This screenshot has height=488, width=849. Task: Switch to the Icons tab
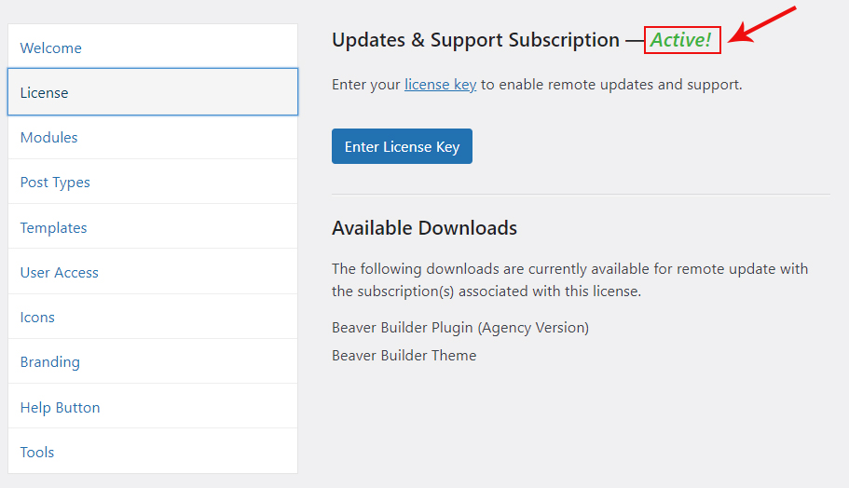pyautogui.click(x=38, y=318)
